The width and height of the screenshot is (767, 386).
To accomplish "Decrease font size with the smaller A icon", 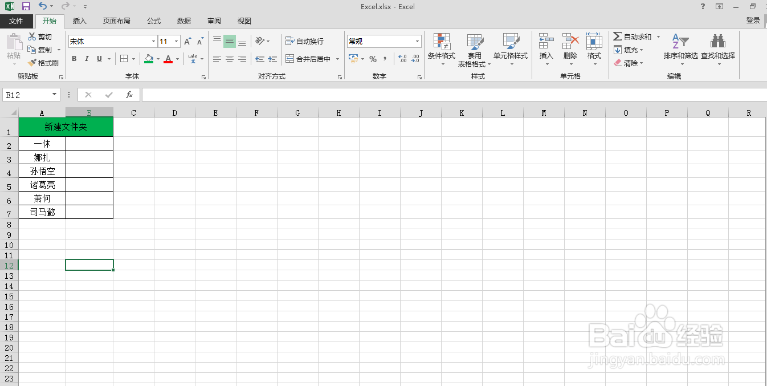I will pos(200,42).
